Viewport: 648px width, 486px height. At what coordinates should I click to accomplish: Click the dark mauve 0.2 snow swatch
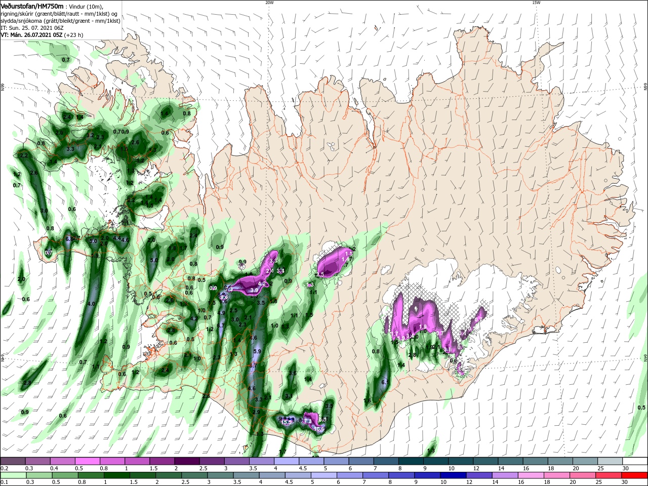[13, 461]
